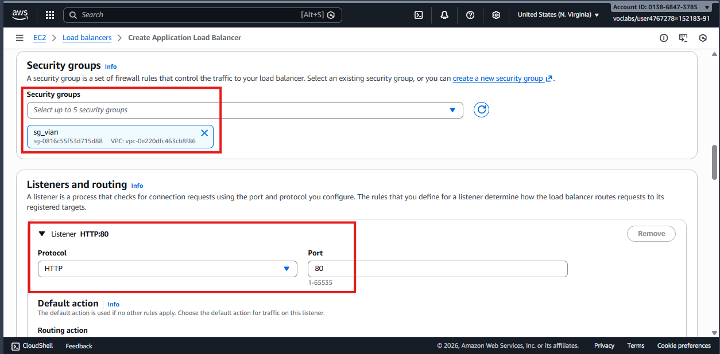Viewport: 720px width, 354px height.
Task: Open the help question mark menu
Action: point(470,15)
